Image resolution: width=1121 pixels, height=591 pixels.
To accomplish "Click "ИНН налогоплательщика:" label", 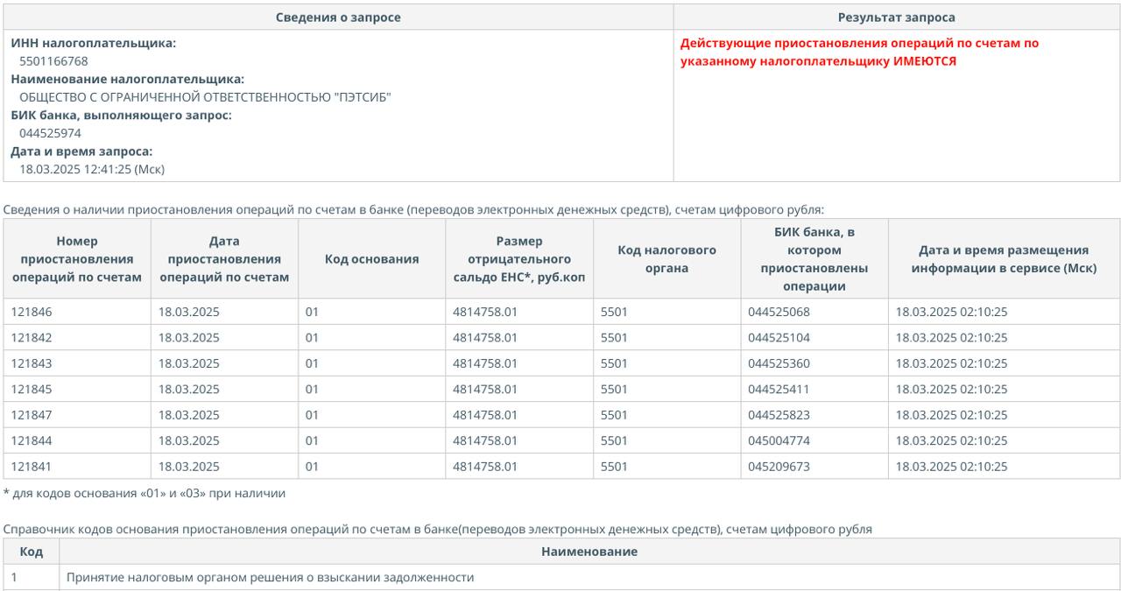I will 94,43.
